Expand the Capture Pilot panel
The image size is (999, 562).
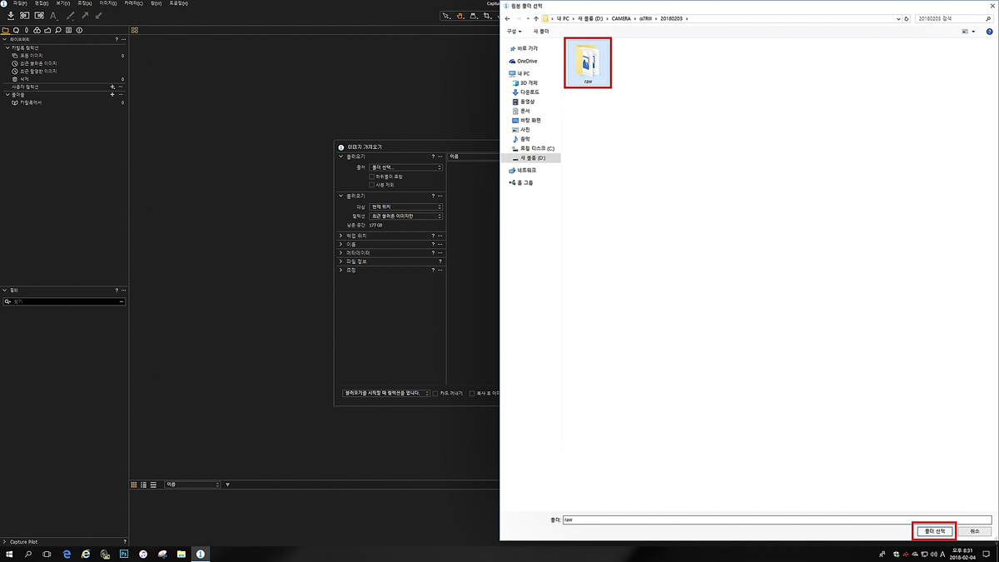click(x=4, y=542)
